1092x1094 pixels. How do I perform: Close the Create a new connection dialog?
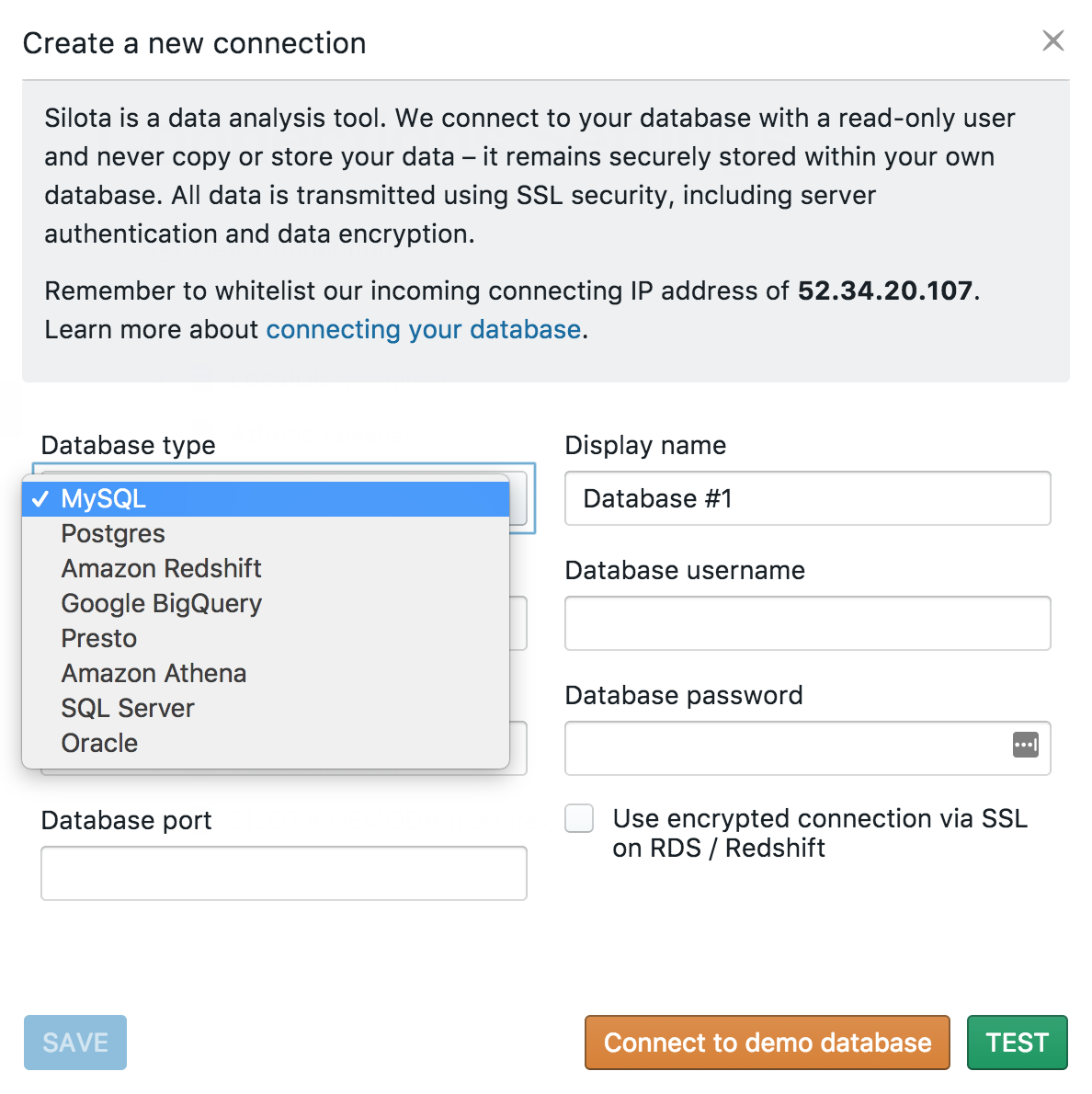pos(1052,40)
